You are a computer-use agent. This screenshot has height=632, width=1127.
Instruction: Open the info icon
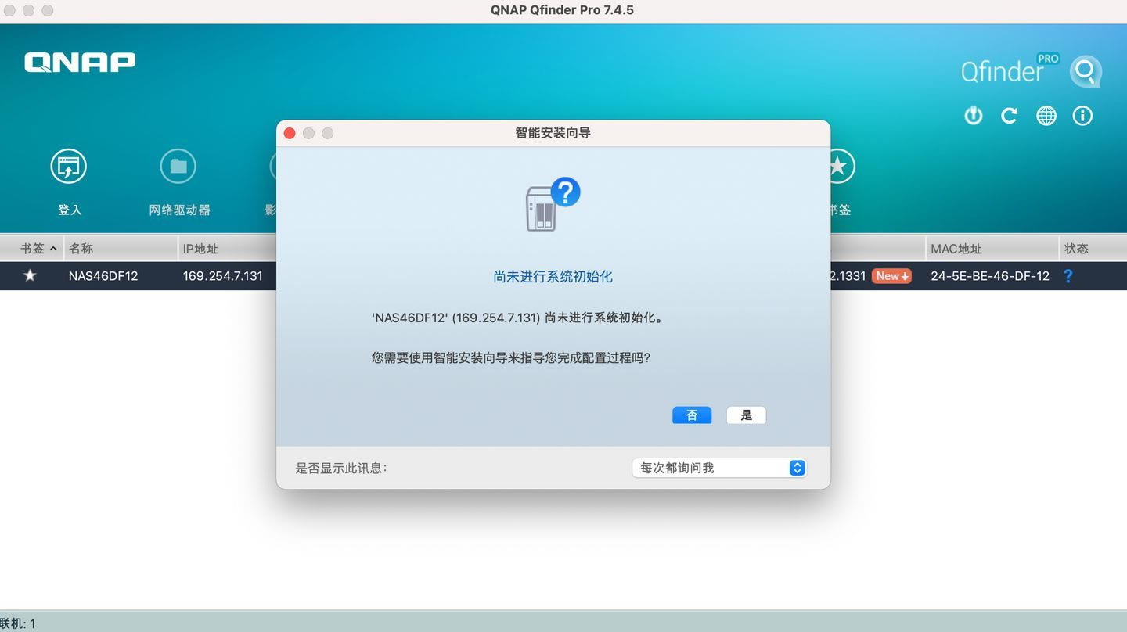[1082, 116]
